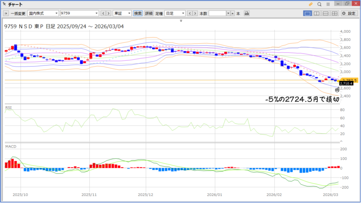Screen dimensions: 361x203
Task: Go to next stock code arrow
Action: (x=109, y=13)
